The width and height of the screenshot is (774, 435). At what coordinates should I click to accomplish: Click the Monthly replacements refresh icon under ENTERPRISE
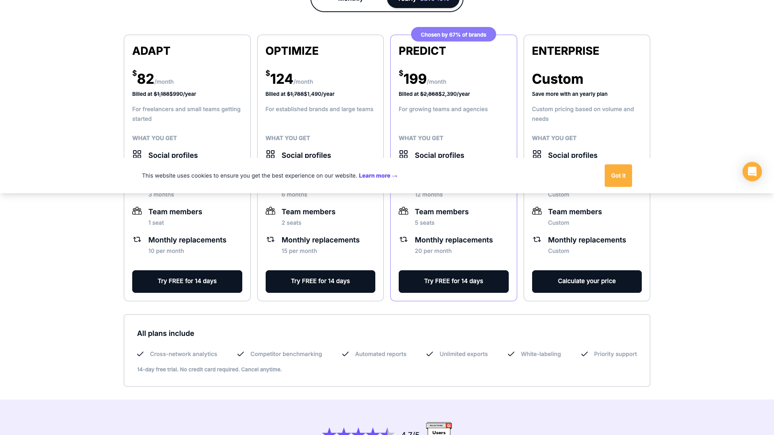(537, 239)
